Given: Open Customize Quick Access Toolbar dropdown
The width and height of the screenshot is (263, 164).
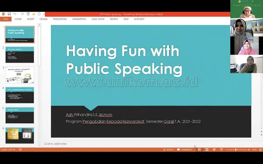Looking at the screenshot, I should 43,14.
